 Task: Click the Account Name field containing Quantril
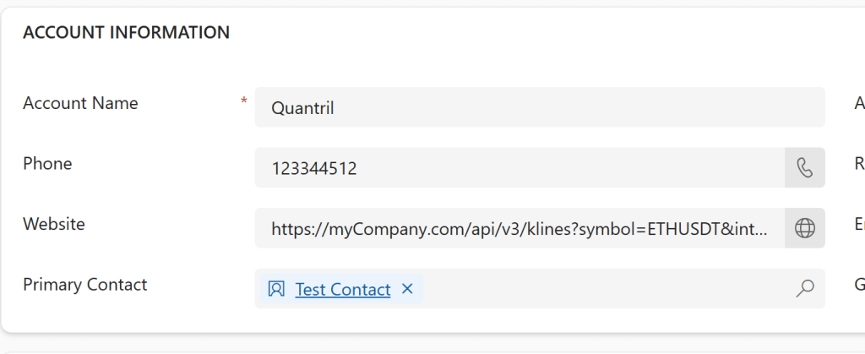coord(539,107)
